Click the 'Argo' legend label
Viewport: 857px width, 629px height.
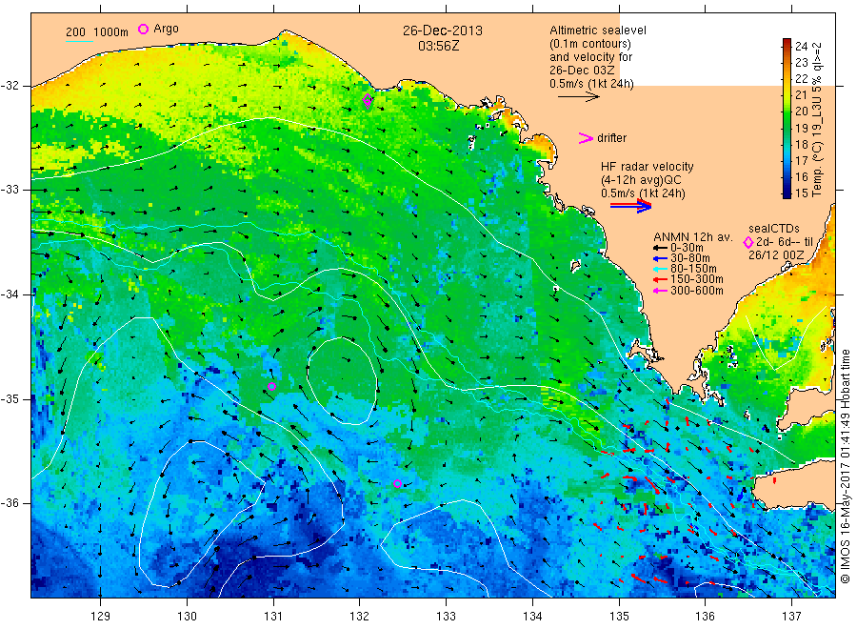[166, 29]
